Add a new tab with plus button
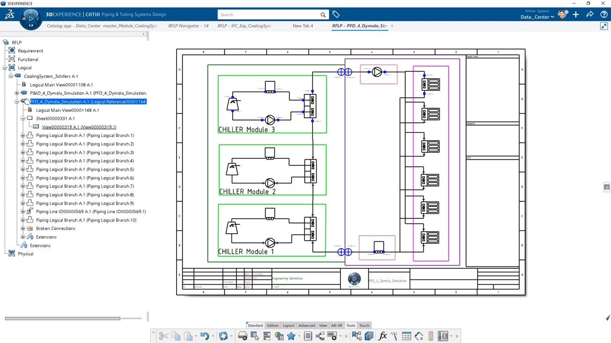The width and height of the screenshot is (611, 343). 392,26
